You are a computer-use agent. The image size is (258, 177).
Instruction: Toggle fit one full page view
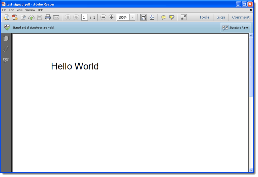point(152,17)
